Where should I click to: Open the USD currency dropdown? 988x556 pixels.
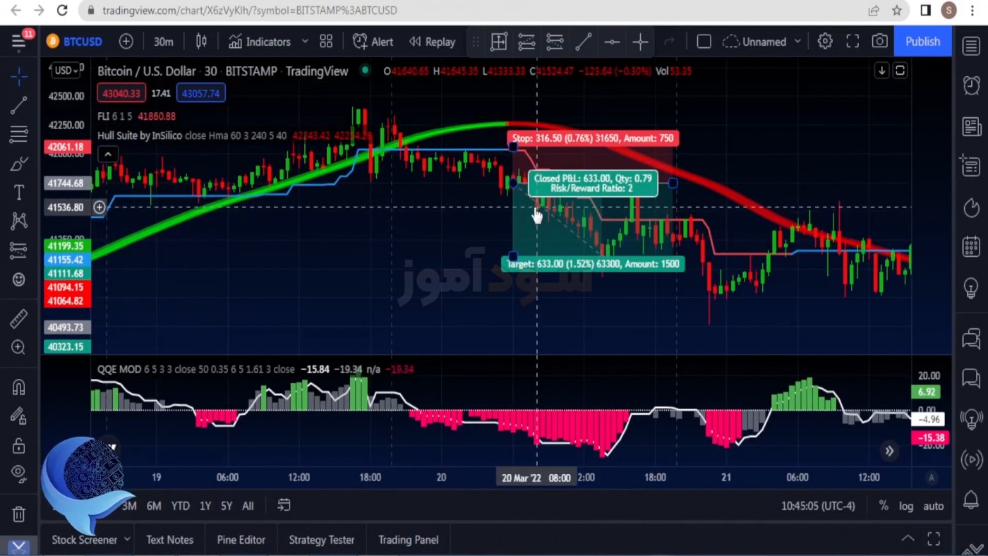click(66, 71)
